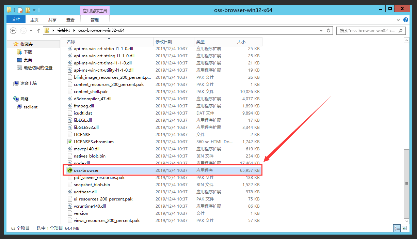Select the ucrtbase.dll file icon
Viewport: 417px width, 239px height.
pos(70,192)
